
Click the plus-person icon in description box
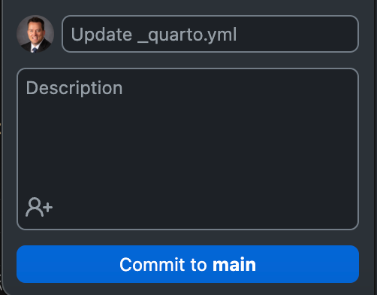pos(39,207)
